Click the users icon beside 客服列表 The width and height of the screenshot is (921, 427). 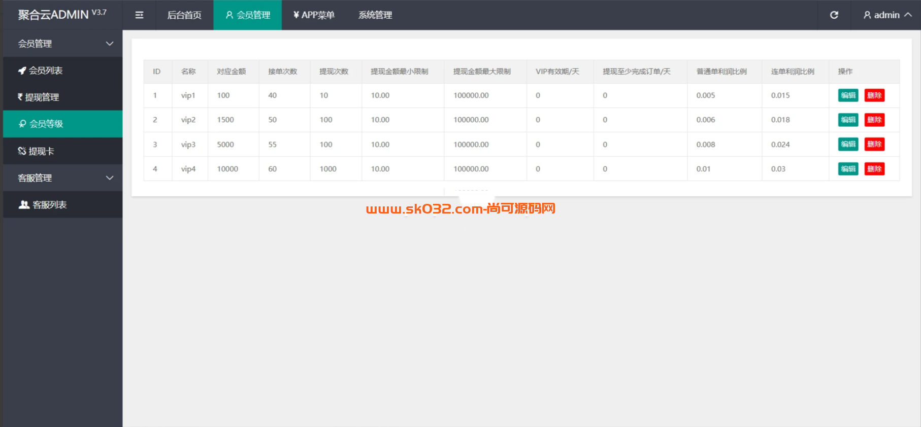coord(24,205)
